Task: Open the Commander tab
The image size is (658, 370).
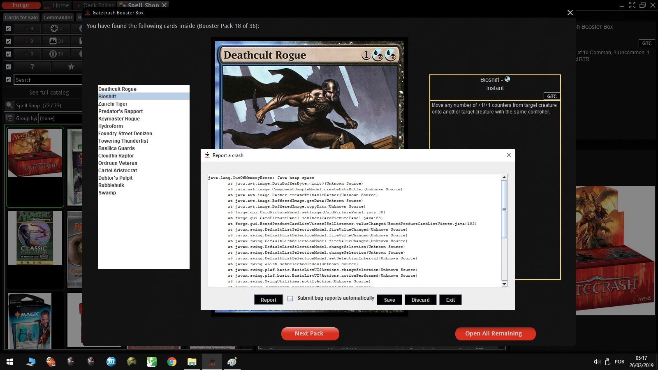Action: (x=58, y=18)
